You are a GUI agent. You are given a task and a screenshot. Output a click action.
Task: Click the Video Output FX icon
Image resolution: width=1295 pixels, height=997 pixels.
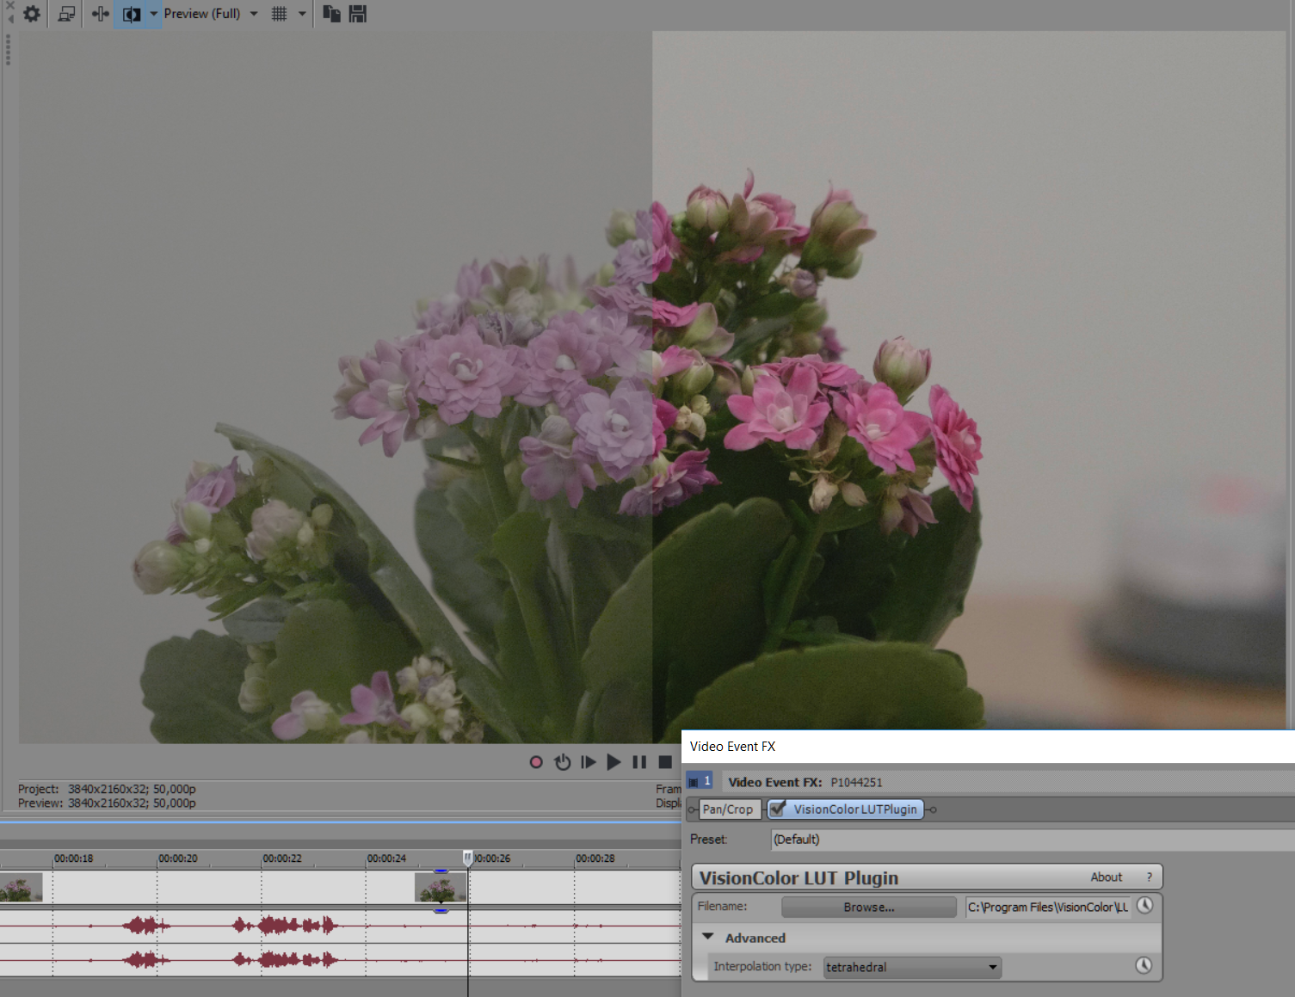coord(100,14)
